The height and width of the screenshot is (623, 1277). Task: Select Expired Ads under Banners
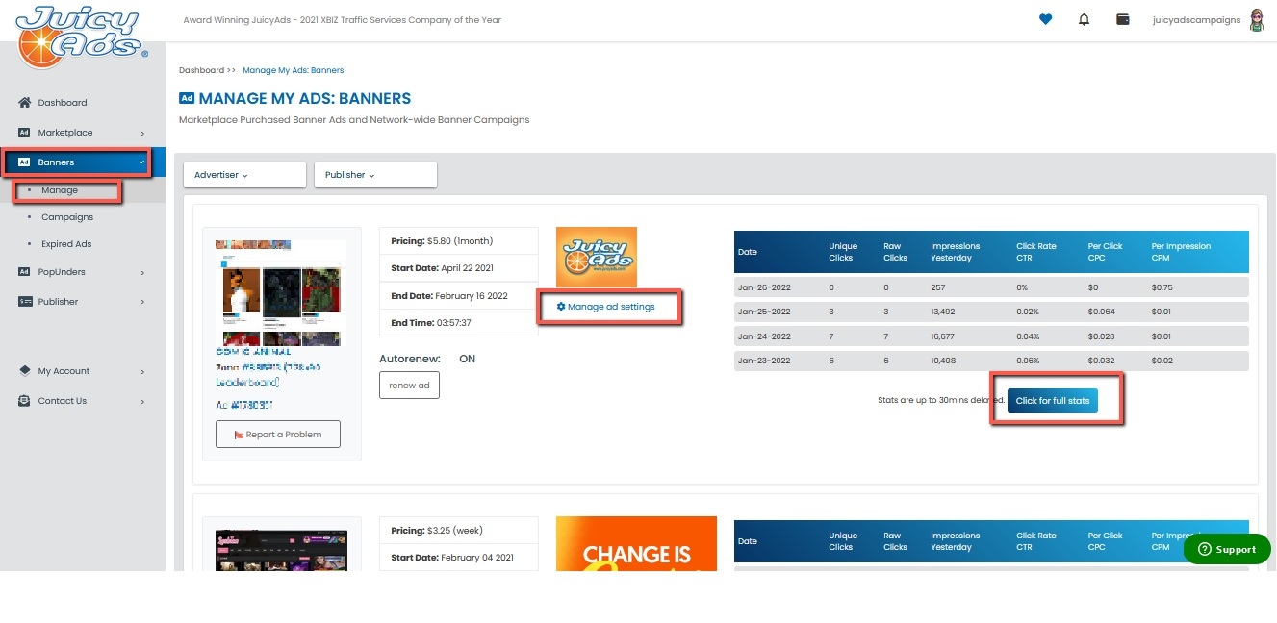point(66,244)
